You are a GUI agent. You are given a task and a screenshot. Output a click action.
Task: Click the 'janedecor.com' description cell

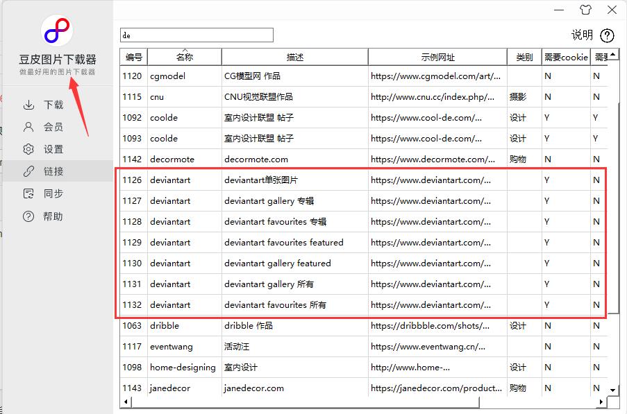[294, 388]
